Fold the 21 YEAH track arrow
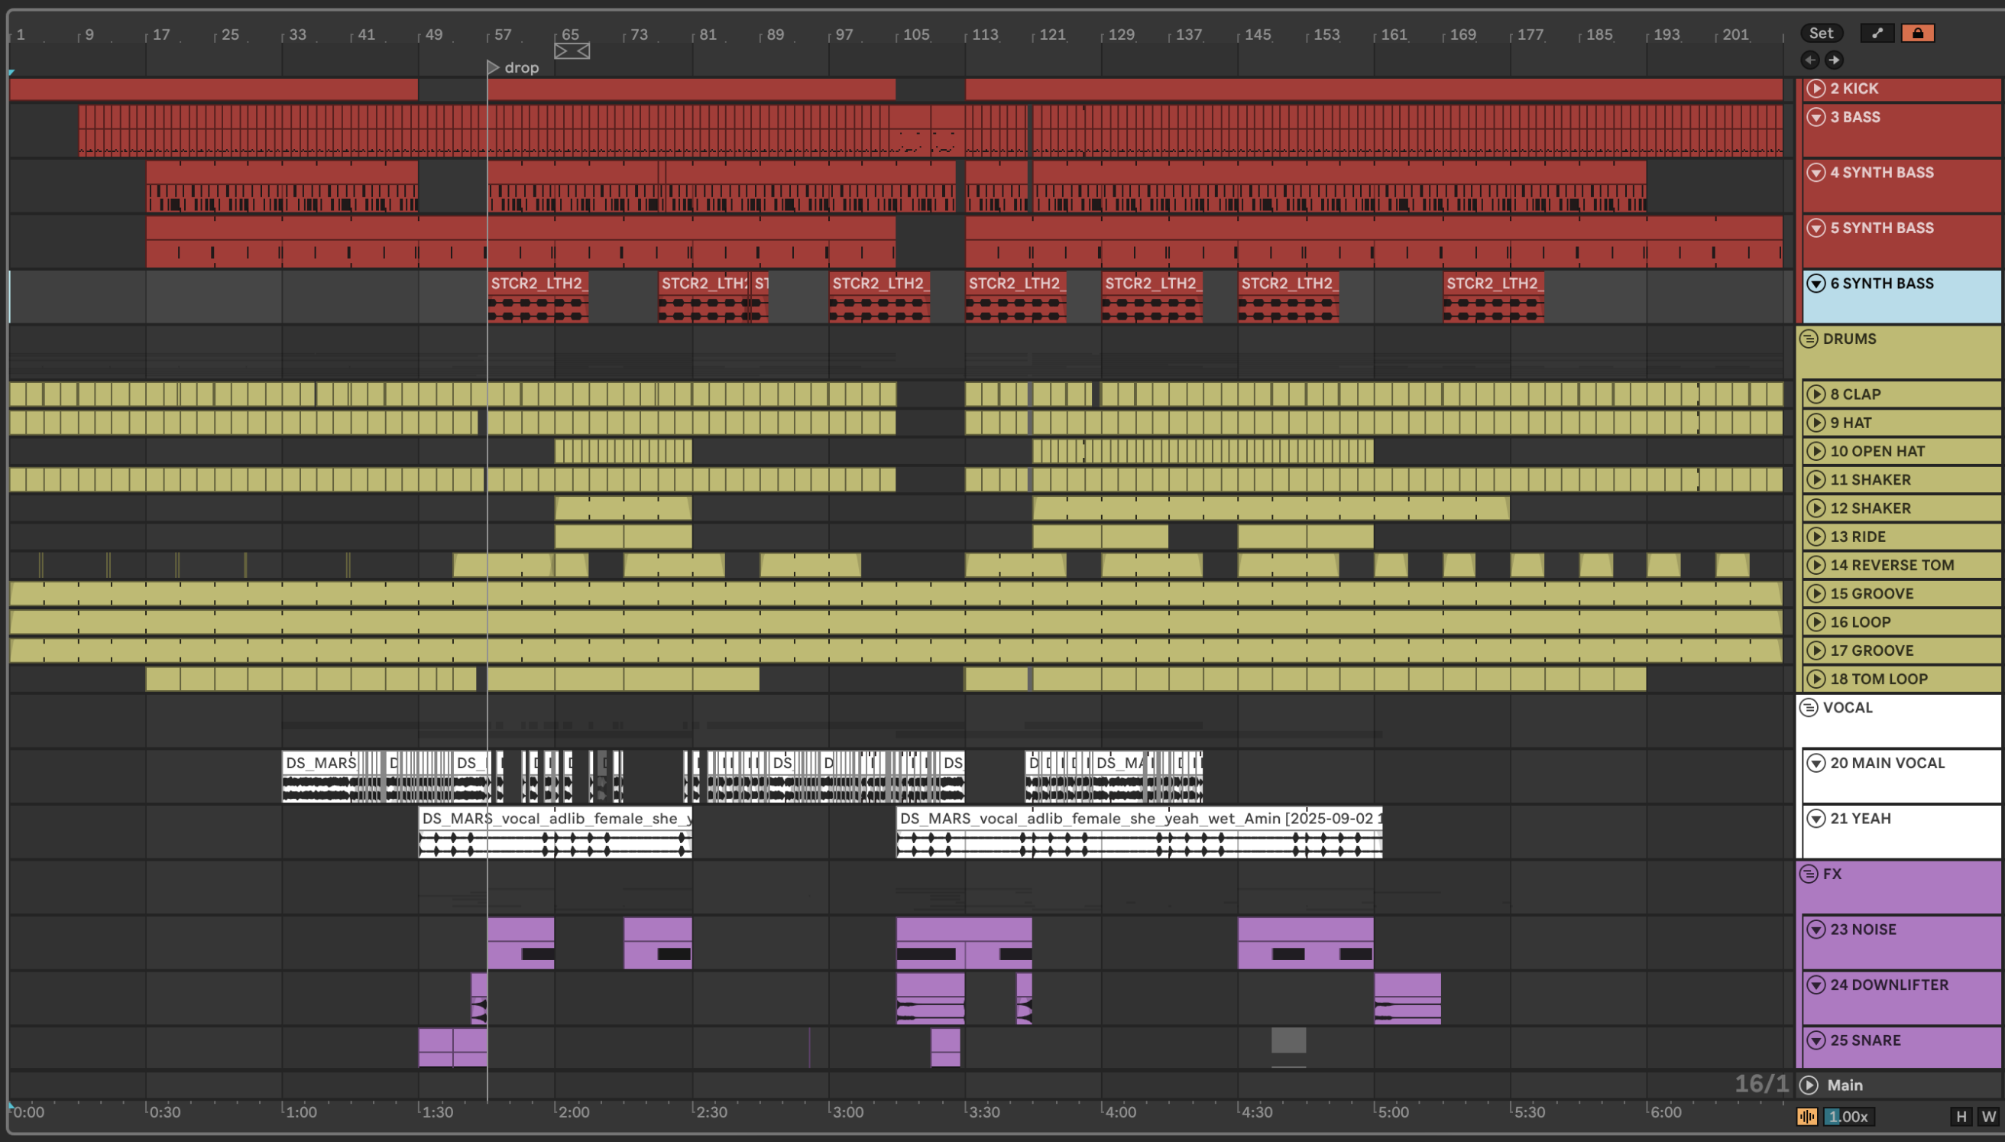The width and height of the screenshot is (2005, 1142). tap(1816, 819)
